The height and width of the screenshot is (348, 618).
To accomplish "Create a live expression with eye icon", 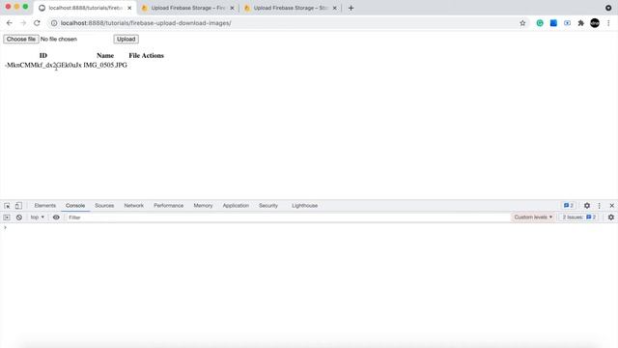I will [56, 217].
